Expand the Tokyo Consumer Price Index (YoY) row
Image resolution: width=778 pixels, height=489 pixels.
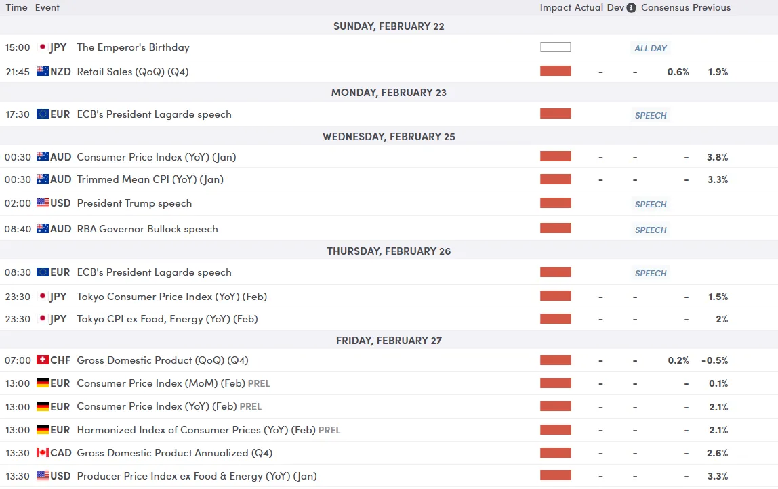(x=167, y=297)
